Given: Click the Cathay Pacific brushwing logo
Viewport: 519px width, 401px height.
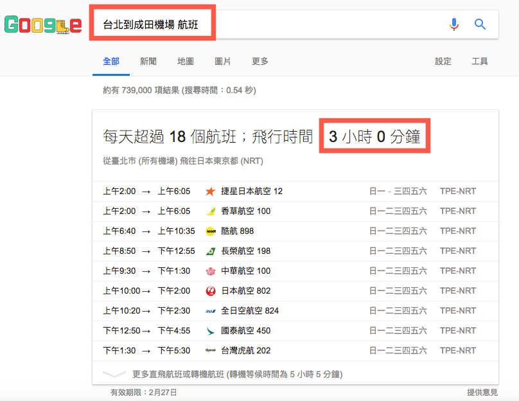Looking at the screenshot, I should (211, 331).
